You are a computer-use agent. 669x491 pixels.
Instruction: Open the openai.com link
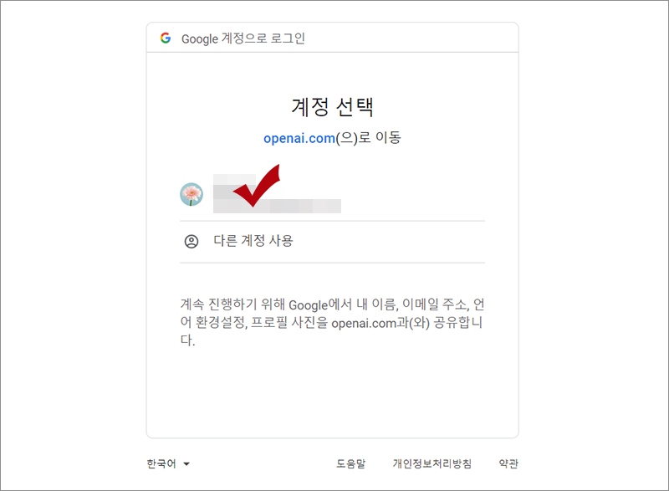299,138
